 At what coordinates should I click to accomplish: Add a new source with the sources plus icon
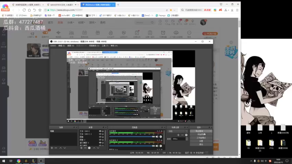81,148
